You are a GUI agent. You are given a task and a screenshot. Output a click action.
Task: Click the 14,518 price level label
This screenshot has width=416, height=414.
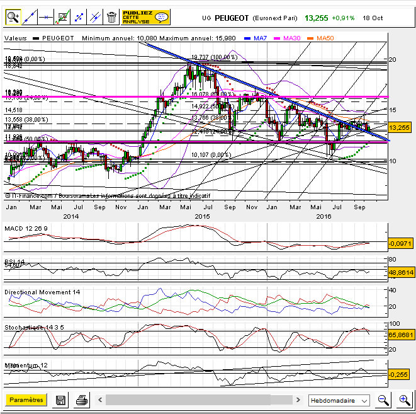pos(14,110)
